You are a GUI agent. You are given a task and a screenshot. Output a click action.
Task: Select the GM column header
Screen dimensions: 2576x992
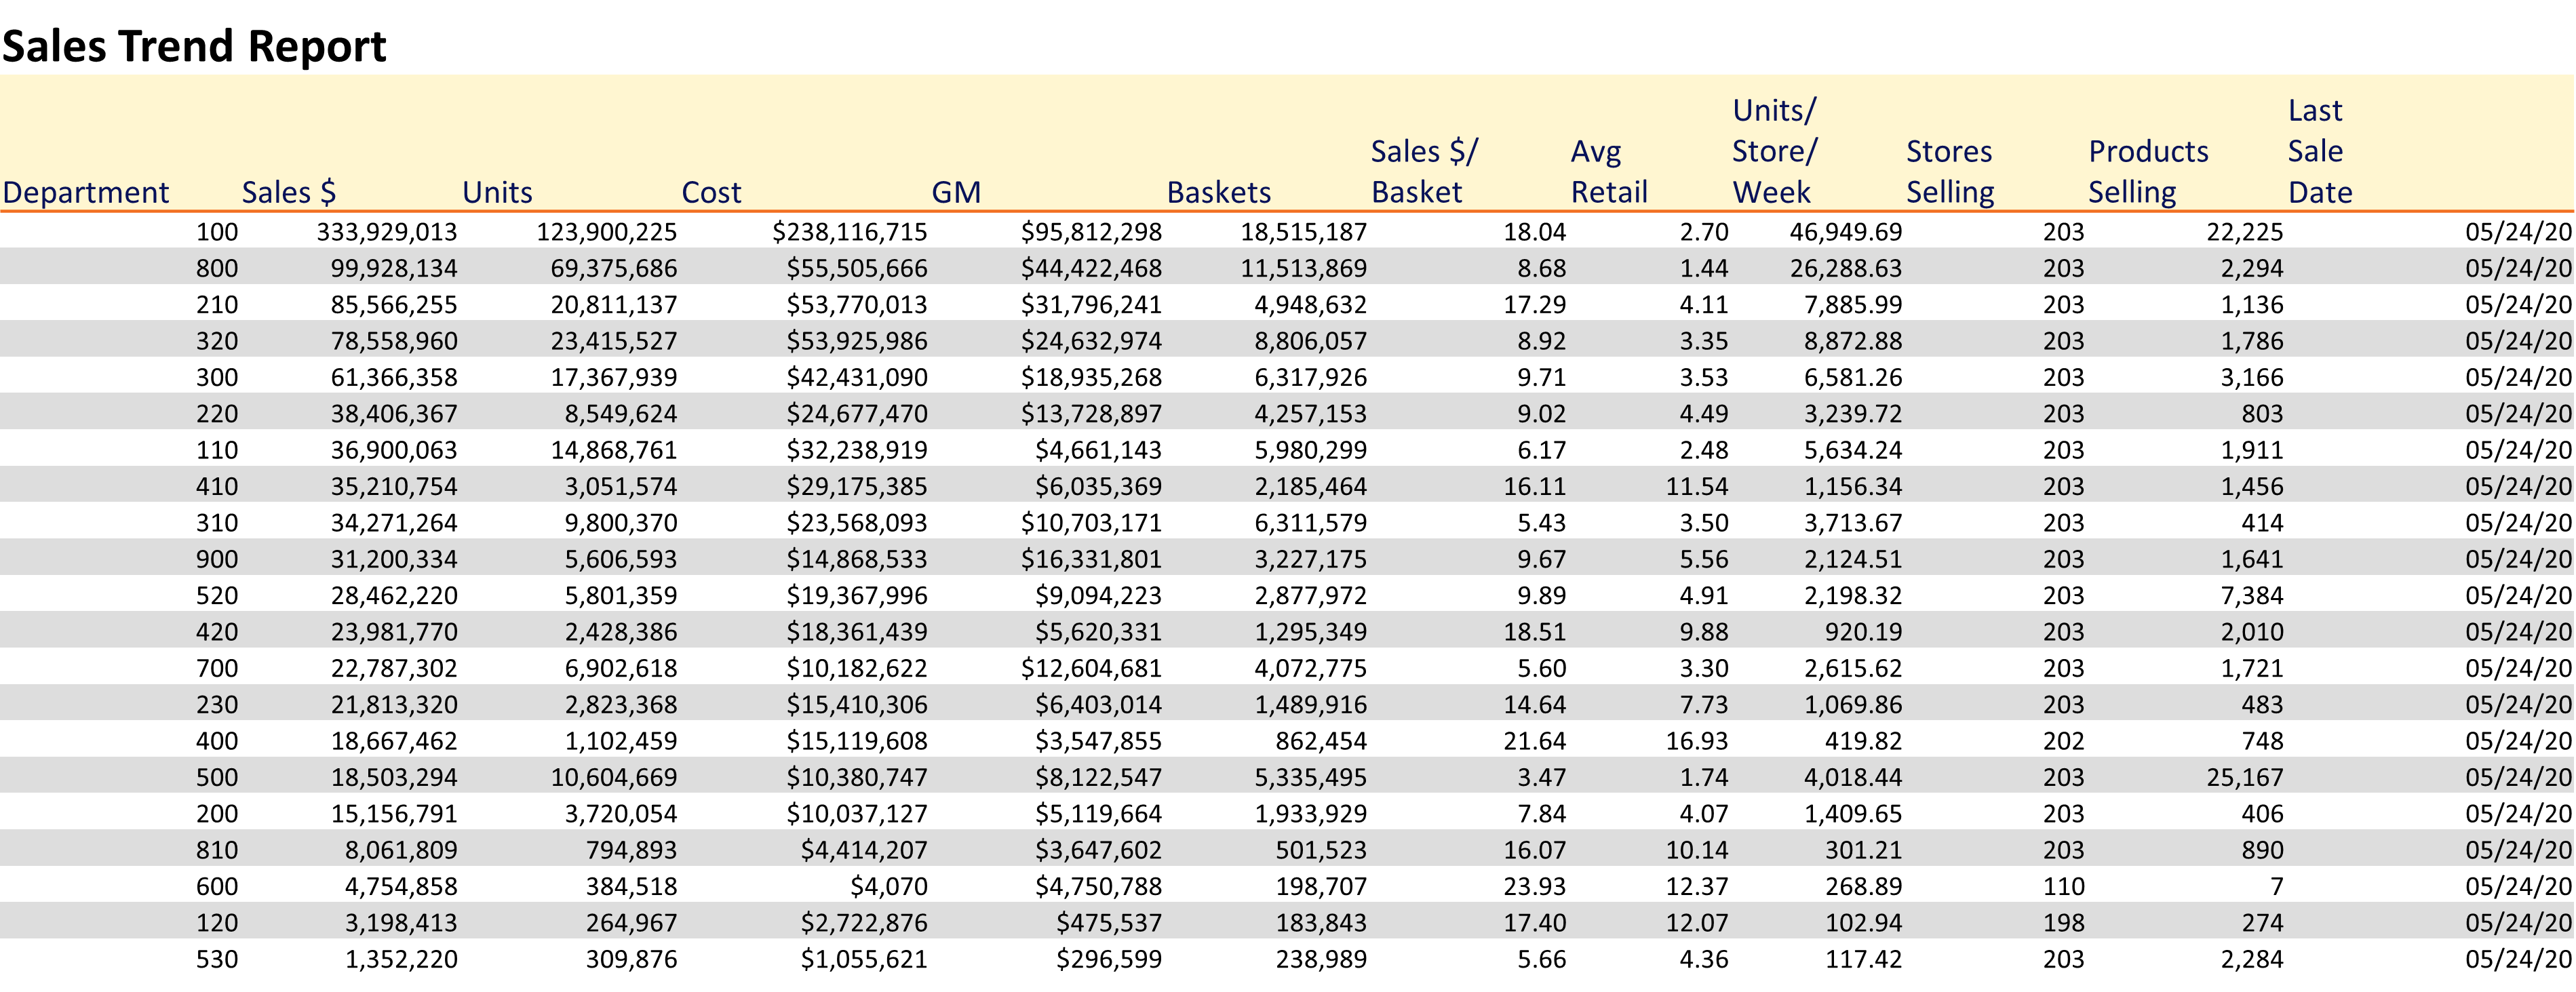(956, 192)
